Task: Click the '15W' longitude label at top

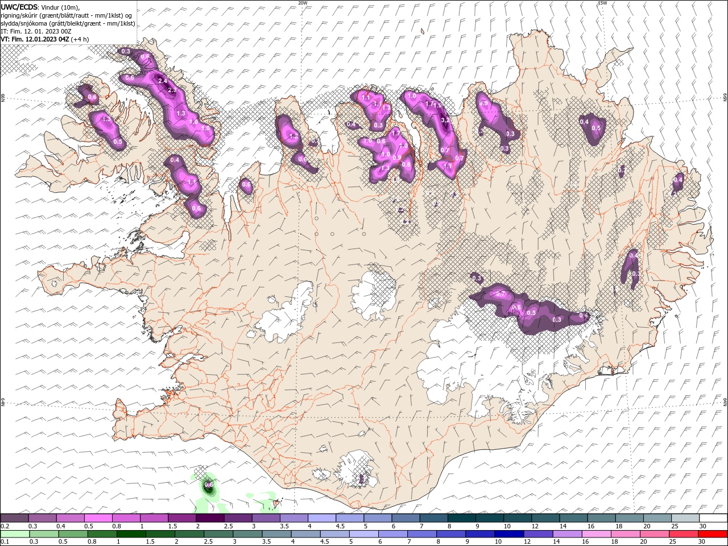Action: 602,3
